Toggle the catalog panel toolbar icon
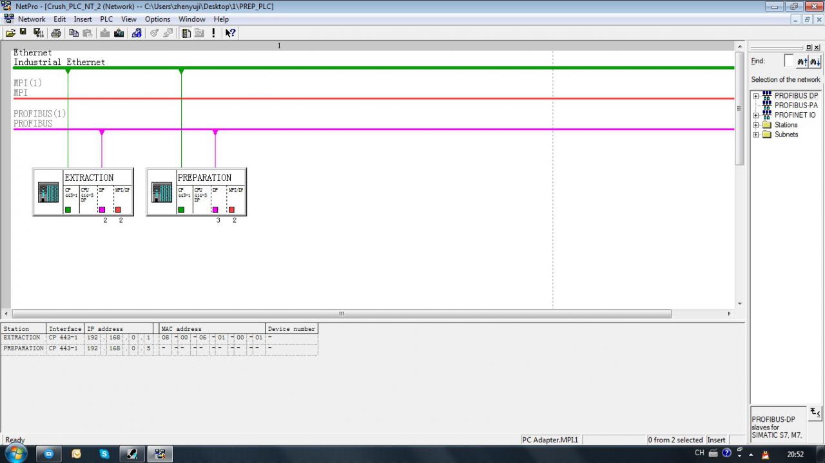The image size is (825, 463). [186, 33]
